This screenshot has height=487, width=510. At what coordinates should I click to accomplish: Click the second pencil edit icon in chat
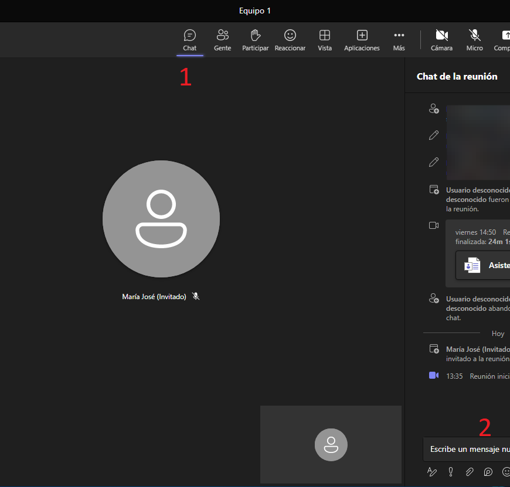[x=434, y=162]
